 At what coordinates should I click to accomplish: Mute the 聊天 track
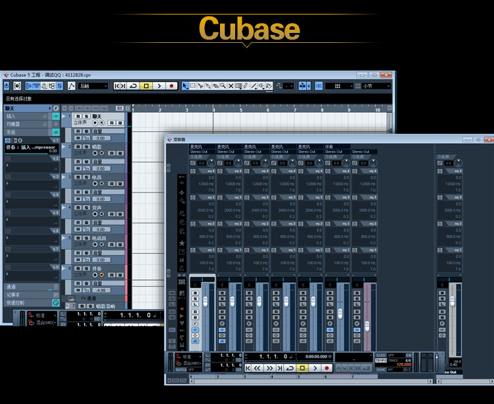pyautogui.click(x=78, y=116)
